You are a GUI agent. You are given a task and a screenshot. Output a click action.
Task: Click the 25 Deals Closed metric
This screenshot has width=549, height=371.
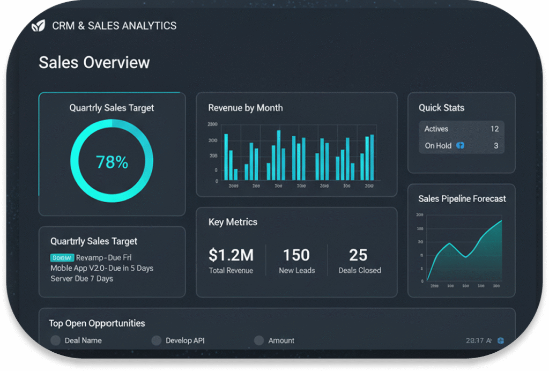(x=359, y=260)
